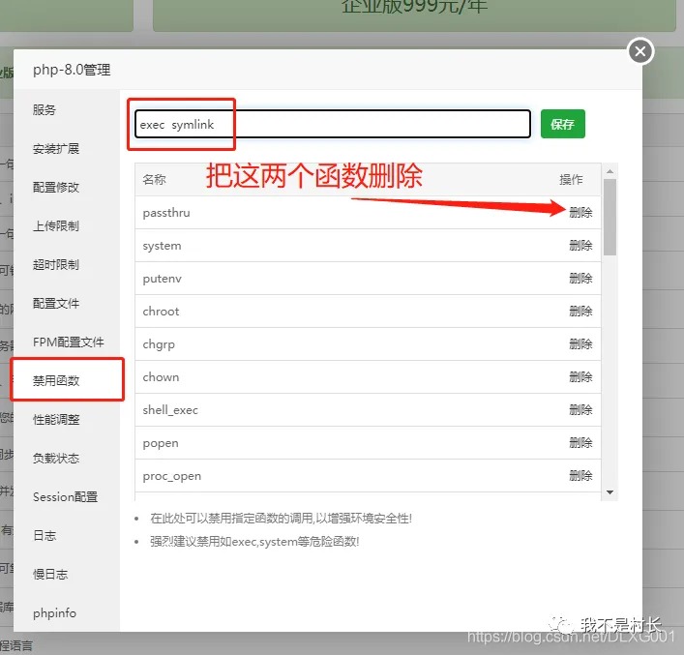Close the php-8.0 management dialog
This screenshot has width=684, height=655.
point(639,51)
